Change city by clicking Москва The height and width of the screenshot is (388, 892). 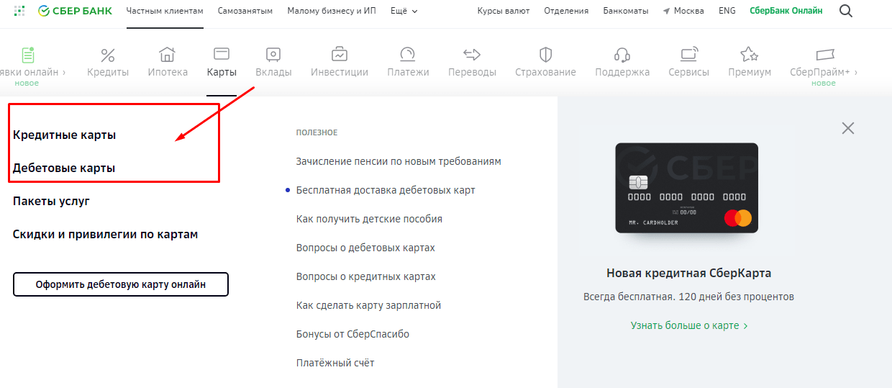click(x=689, y=11)
